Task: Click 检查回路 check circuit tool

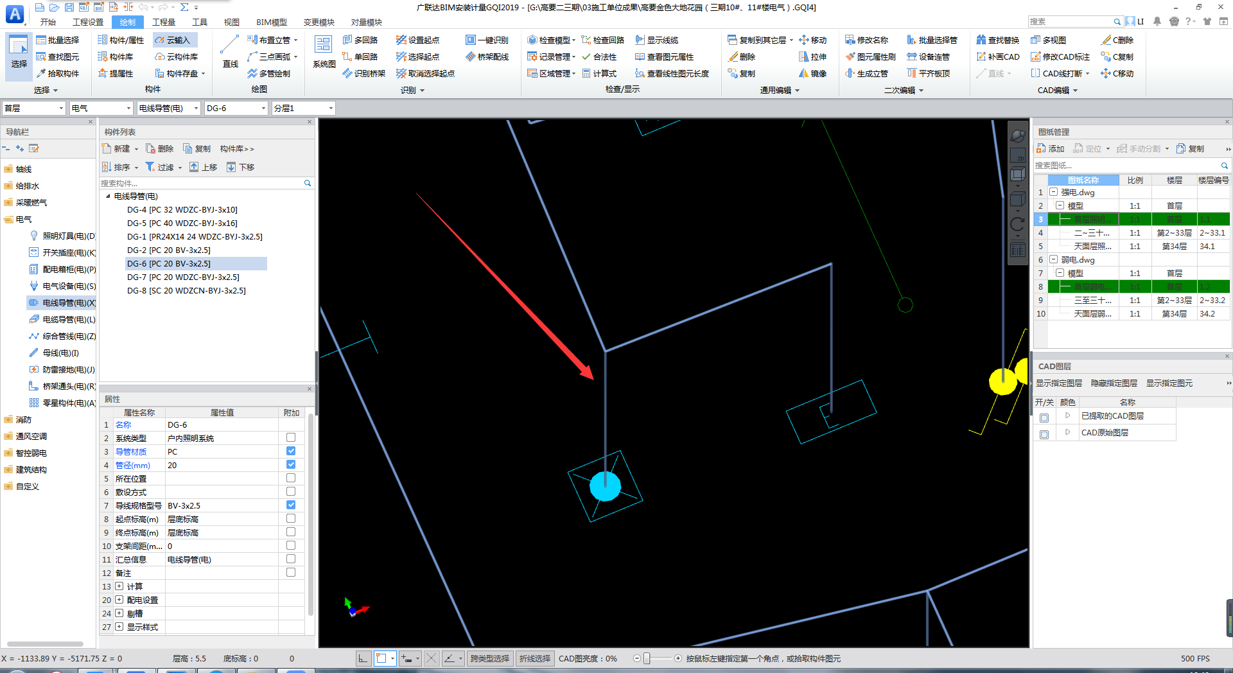Action: click(x=603, y=40)
